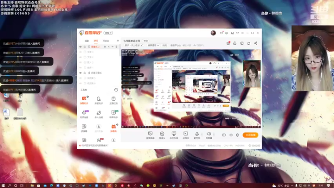Click the gift box icon with red badge
This screenshot has height=188, width=334.
(228, 43)
